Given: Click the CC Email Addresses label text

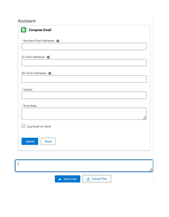Looking at the screenshot, I should coord(33,57).
